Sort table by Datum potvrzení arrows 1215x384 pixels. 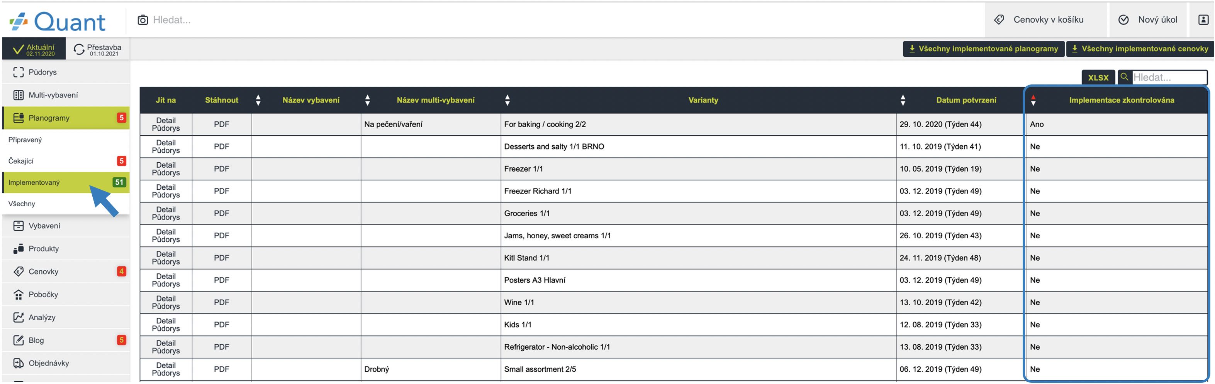903,100
